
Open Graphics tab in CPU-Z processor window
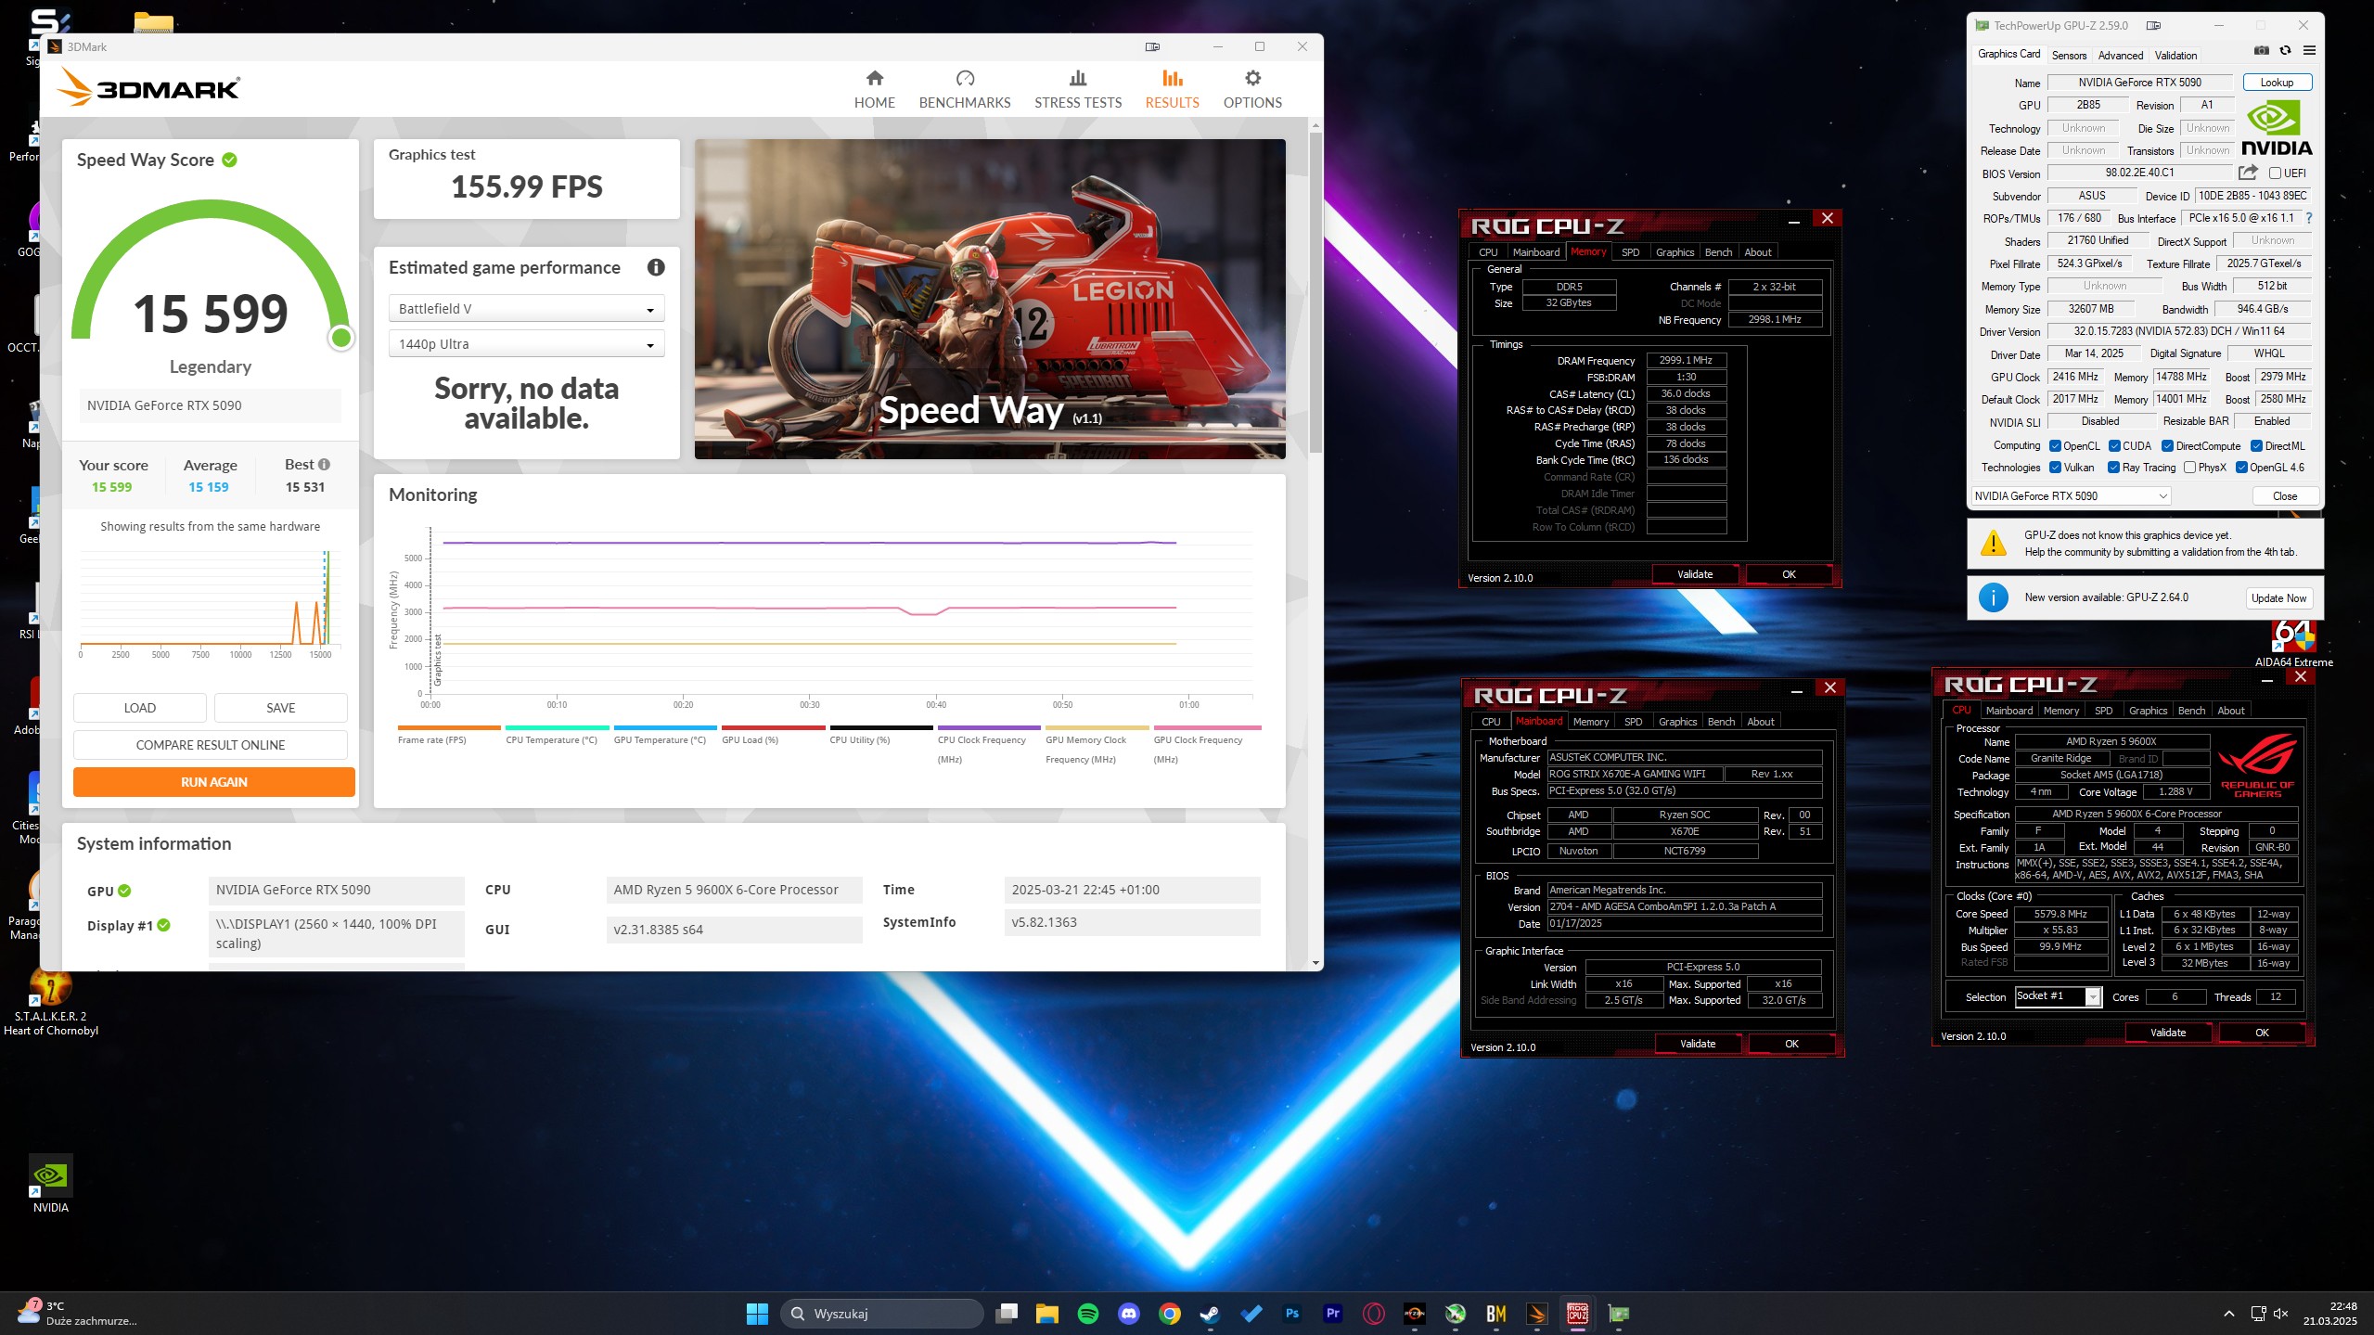(2148, 711)
